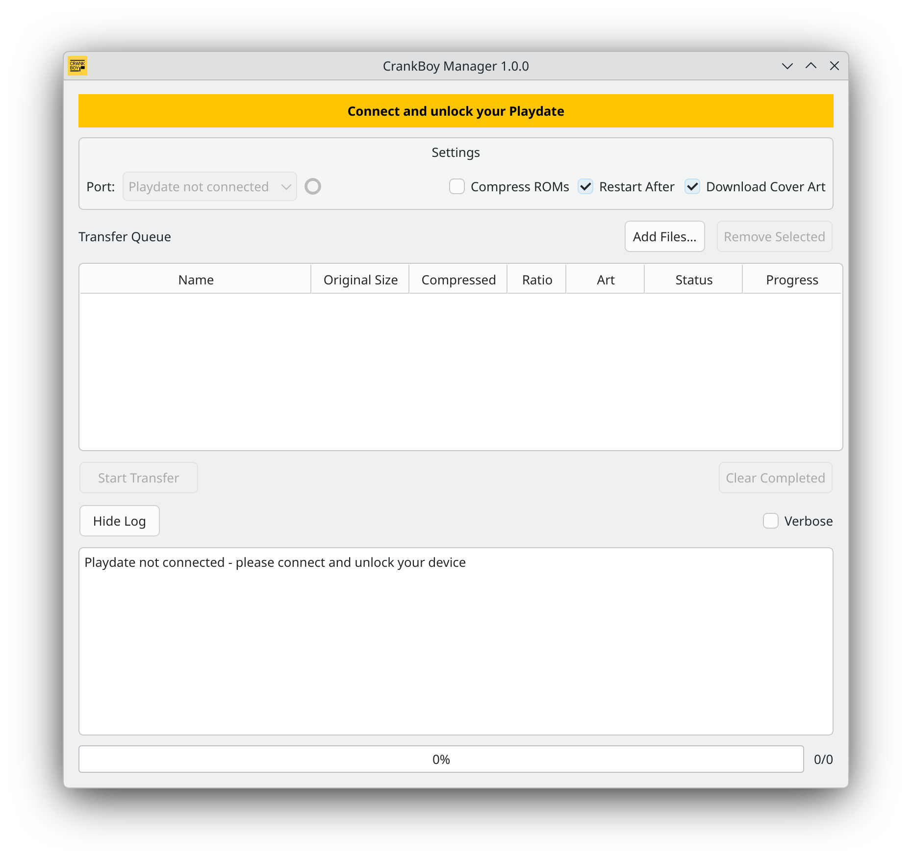Uncheck Download Cover Art option
The width and height of the screenshot is (912, 863).
tap(692, 186)
